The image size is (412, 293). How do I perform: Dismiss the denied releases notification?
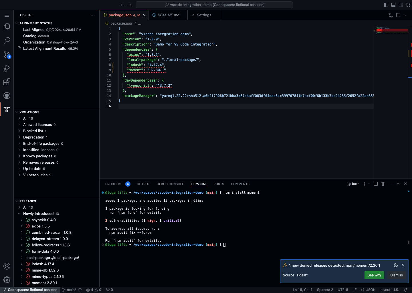pos(397,275)
